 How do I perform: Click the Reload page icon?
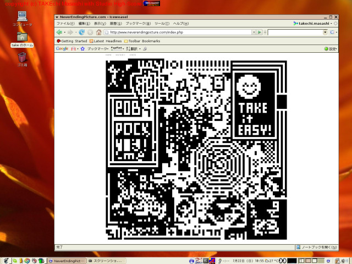(82, 32)
